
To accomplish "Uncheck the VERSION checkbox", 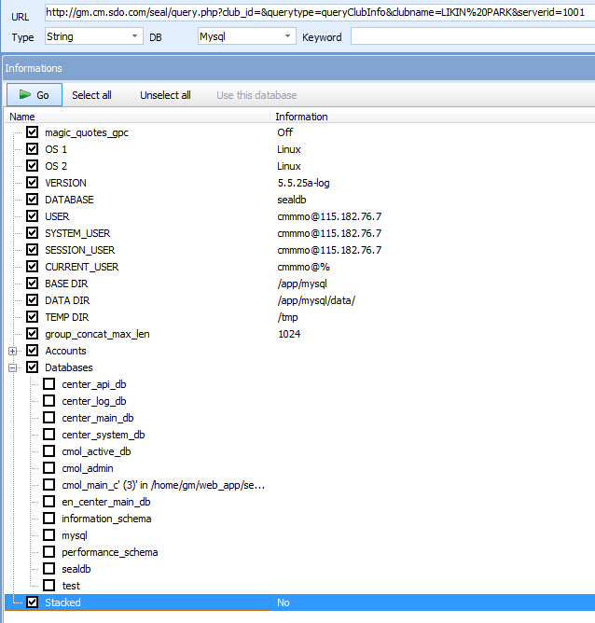I will point(32,183).
